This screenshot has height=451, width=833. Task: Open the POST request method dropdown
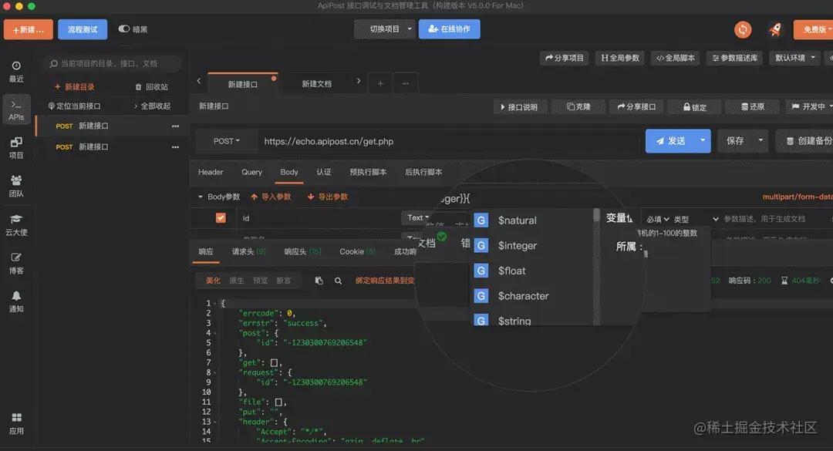pos(226,141)
